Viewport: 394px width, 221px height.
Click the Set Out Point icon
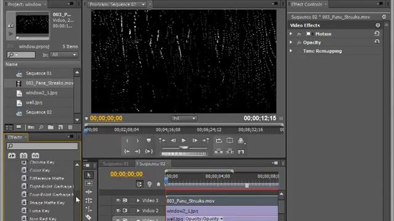[x=137, y=141]
